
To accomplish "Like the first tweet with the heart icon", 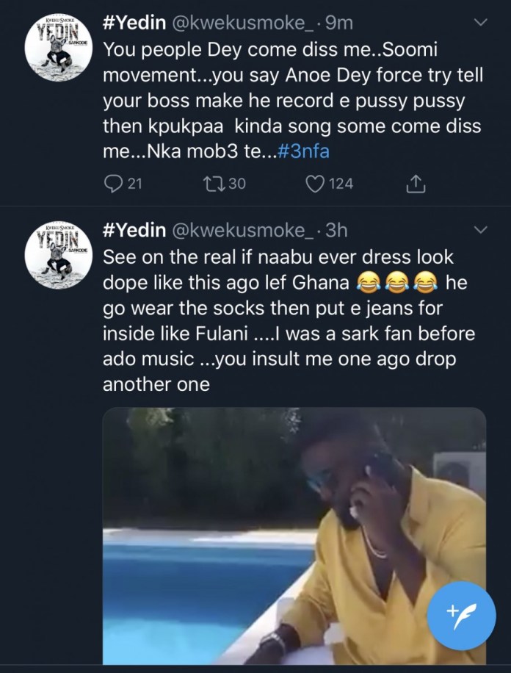I will (x=315, y=183).
